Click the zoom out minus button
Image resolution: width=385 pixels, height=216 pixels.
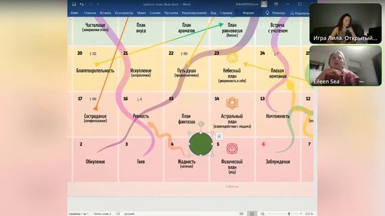270,214
